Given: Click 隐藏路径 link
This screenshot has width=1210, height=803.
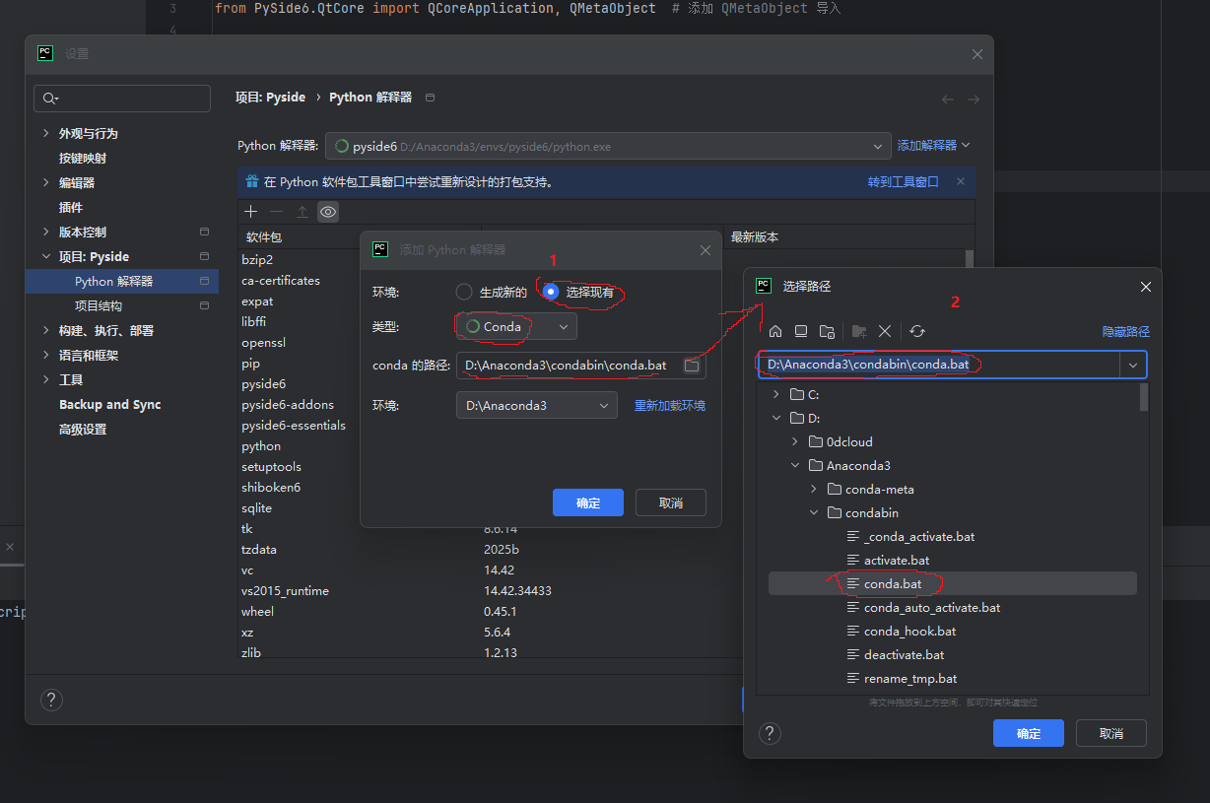Looking at the screenshot, I should pos(1126,331).
